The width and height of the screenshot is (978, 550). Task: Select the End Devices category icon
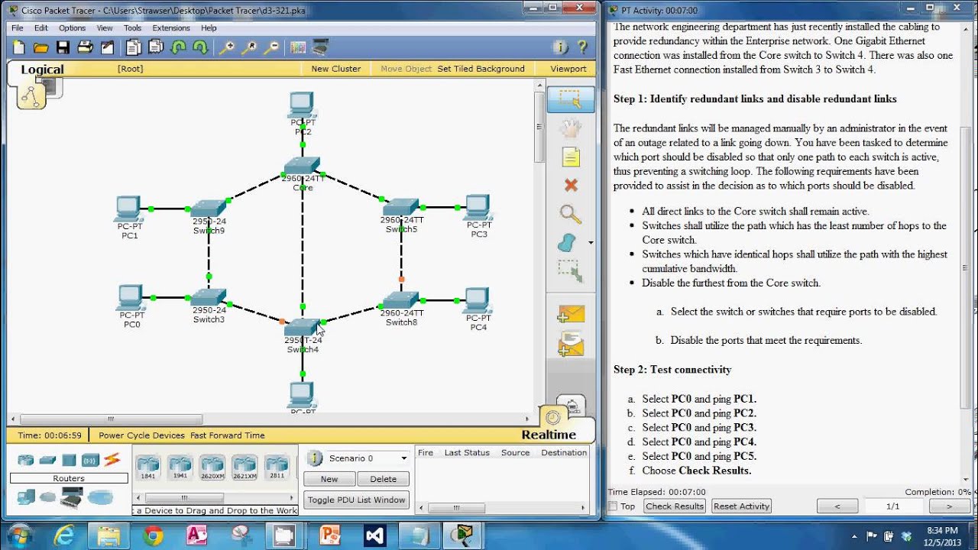tap(25, 497)
